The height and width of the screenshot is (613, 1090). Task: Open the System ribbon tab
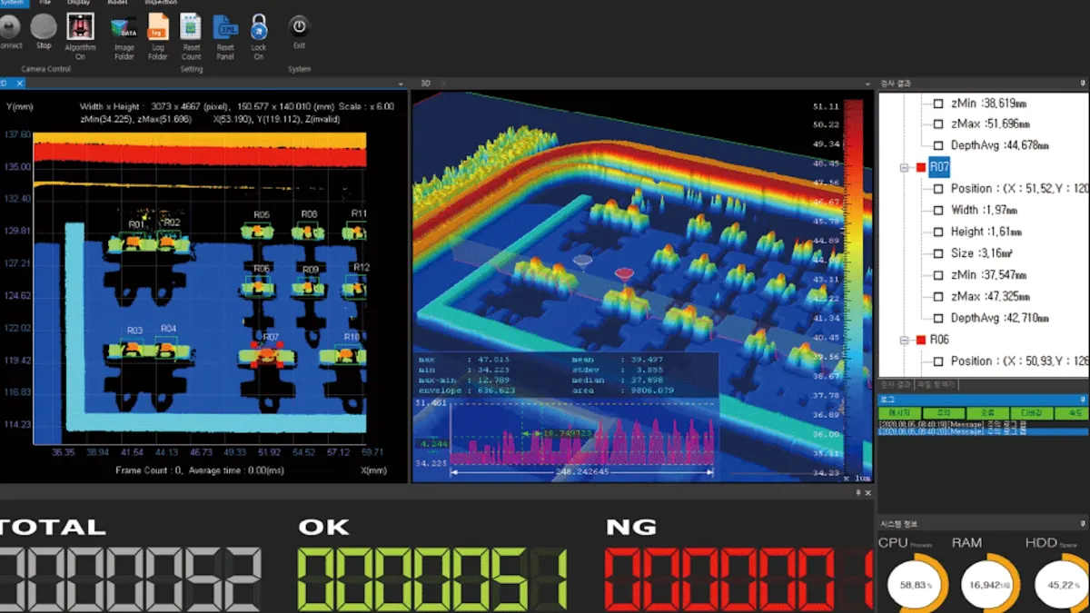point(12,3)
